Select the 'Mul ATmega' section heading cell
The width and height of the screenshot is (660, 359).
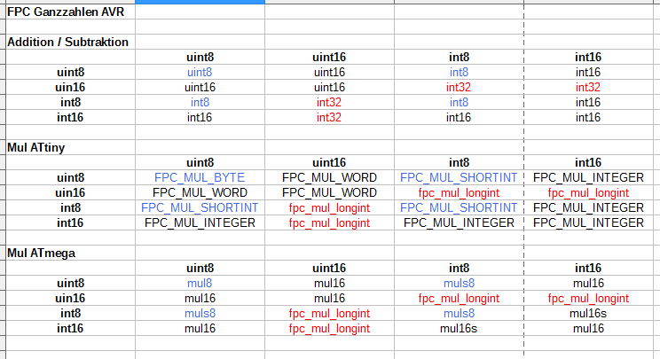coord(41,253)
